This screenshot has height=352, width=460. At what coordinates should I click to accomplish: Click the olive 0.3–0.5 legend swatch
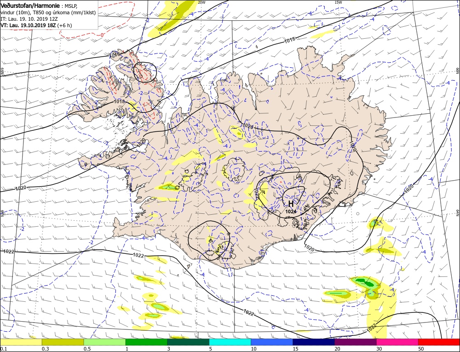point(63,342)
